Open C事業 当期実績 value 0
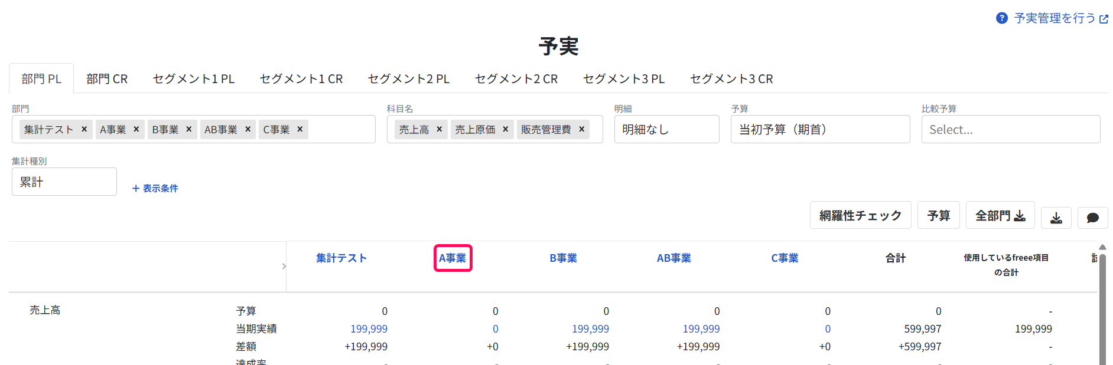The height and width of the screenshot is (365, 1113). [x=828, y=329]
